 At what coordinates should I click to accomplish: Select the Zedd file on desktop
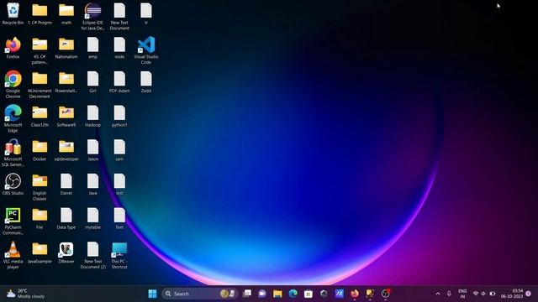click(x=146, y=82)
